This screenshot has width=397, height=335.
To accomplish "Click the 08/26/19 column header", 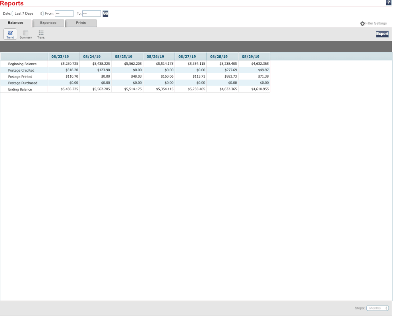I will point(159,56).
